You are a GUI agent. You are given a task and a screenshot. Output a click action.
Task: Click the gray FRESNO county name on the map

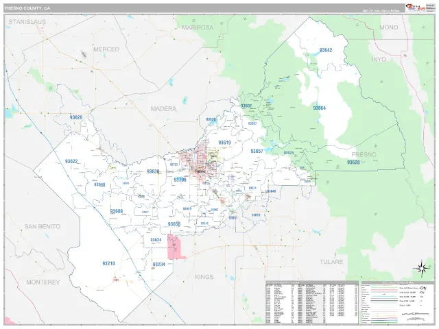pos(364,154)
